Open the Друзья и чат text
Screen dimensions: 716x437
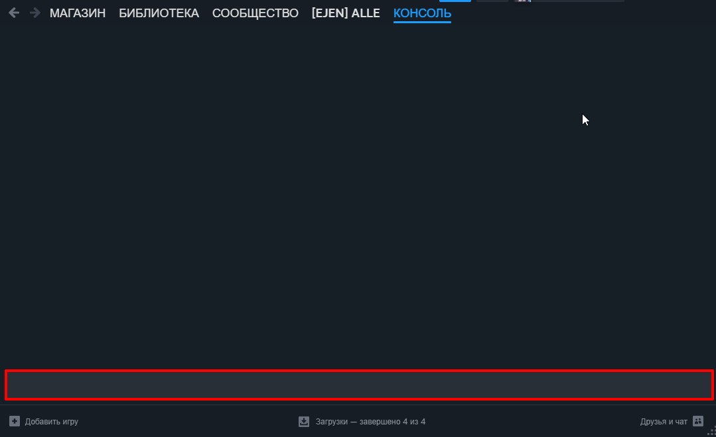click(664, 422)
